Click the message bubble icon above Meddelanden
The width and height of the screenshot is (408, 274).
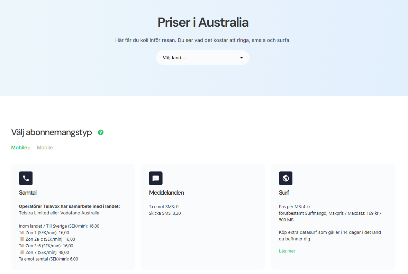(156, 178)
